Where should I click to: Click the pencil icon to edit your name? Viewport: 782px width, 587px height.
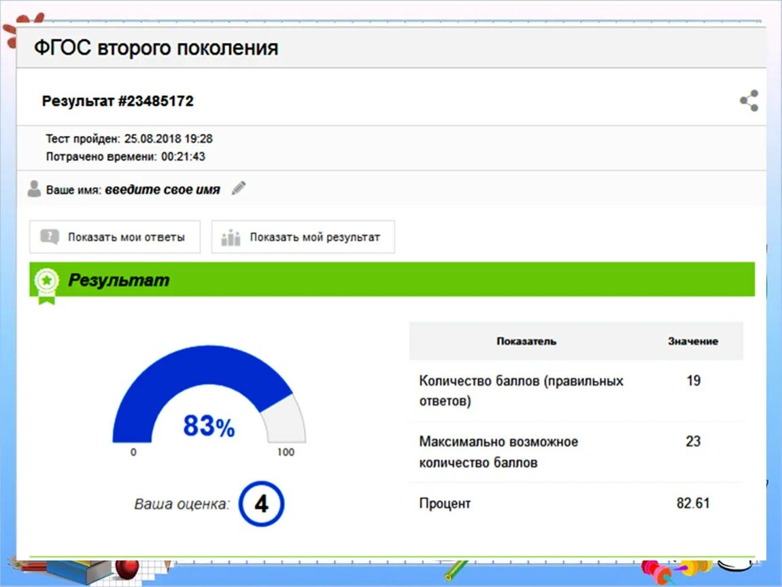coord(239,188)
